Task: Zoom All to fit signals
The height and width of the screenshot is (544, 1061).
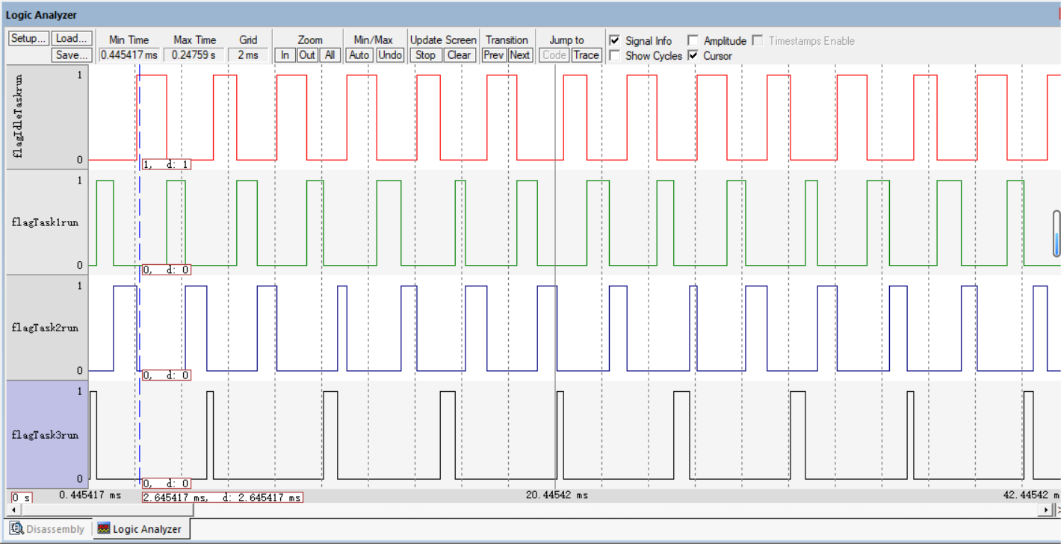Action: 330,55
